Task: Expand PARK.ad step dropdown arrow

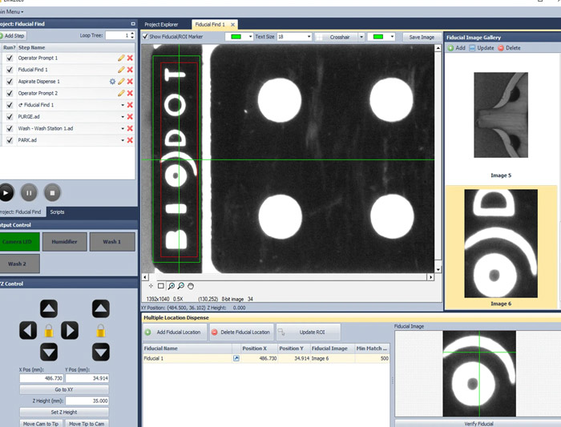Action: 123,140
